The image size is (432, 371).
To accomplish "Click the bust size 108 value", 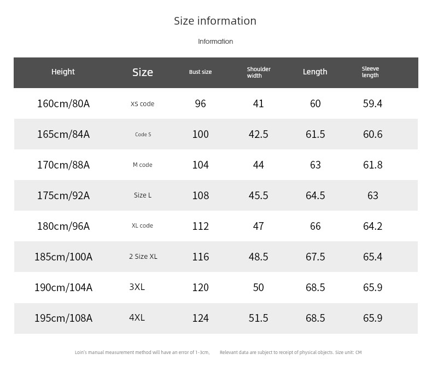I will click(200, 195).
